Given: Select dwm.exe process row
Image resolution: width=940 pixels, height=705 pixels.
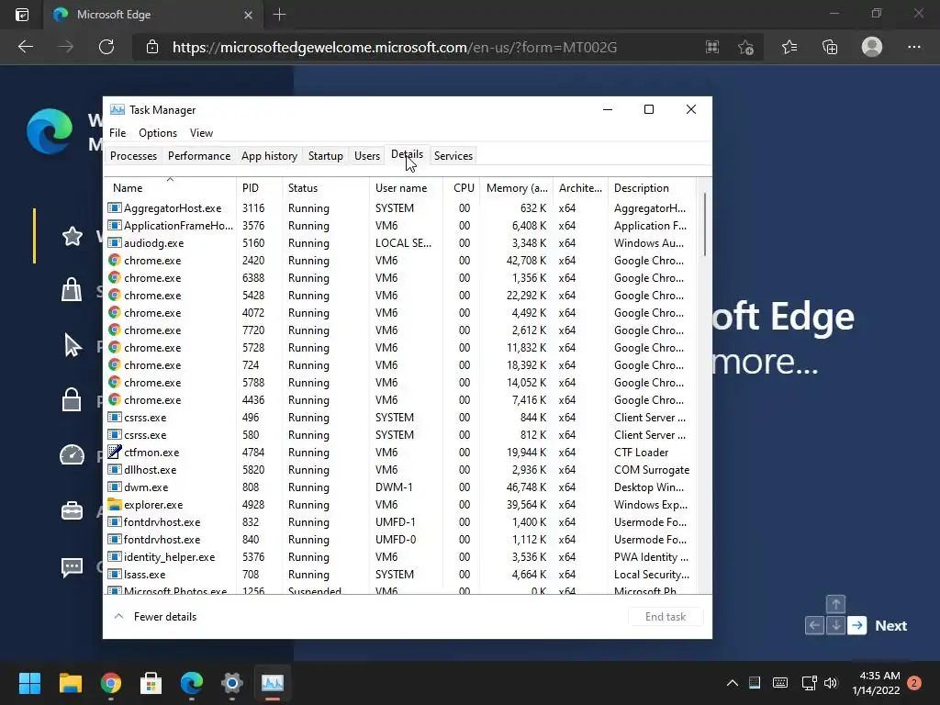Looking at the screenshot, I should pos(400,487).
